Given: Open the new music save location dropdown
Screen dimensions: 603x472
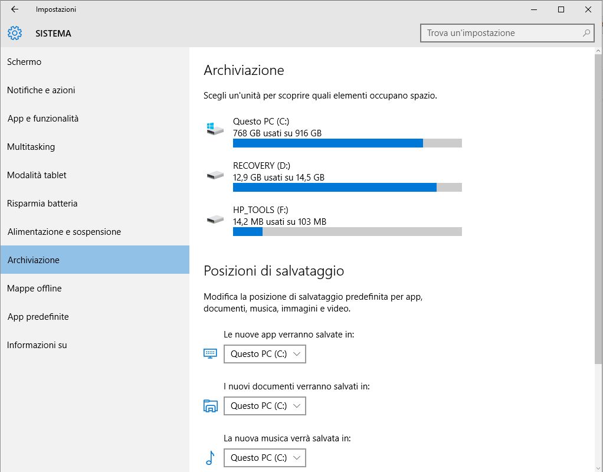Looking at the screenshot, I should click(x=265, y=458).
